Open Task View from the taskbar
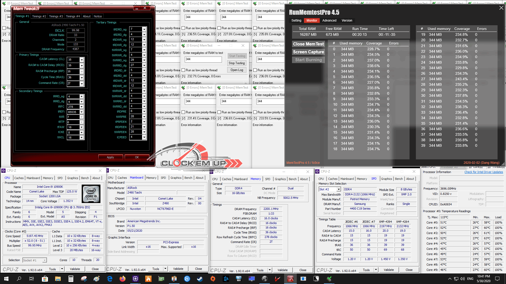506x284 pixels. 32,278
